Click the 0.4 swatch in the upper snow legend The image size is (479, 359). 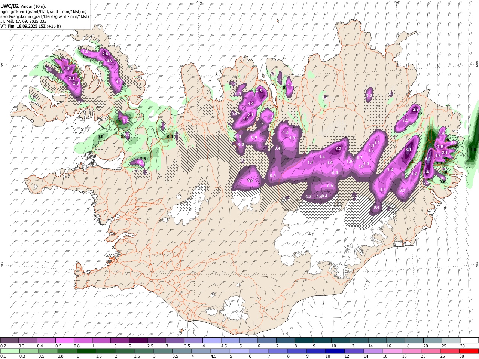(46, 340)
